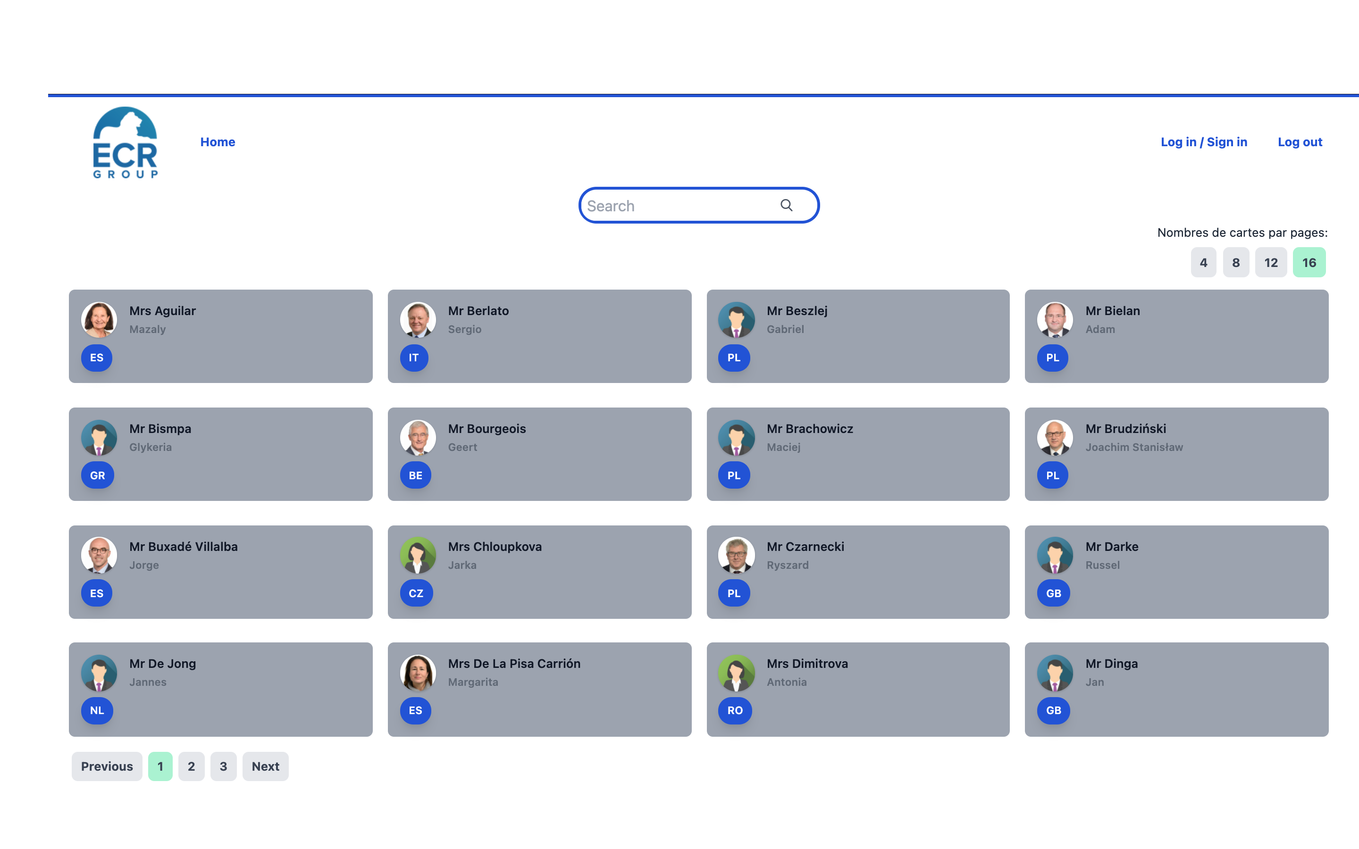Click Mr Bourgeois's avatar photo
Viewport: 1359px width, 849px height.
click(418, 437)
